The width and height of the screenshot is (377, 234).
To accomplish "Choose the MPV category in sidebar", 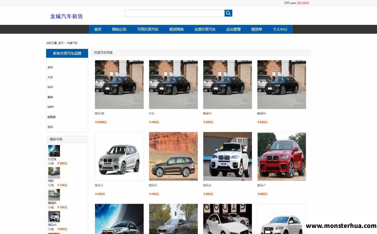I will click(51, 107).
